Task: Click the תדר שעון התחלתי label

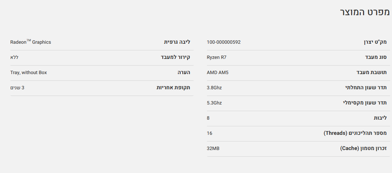Action: point(366,88)
